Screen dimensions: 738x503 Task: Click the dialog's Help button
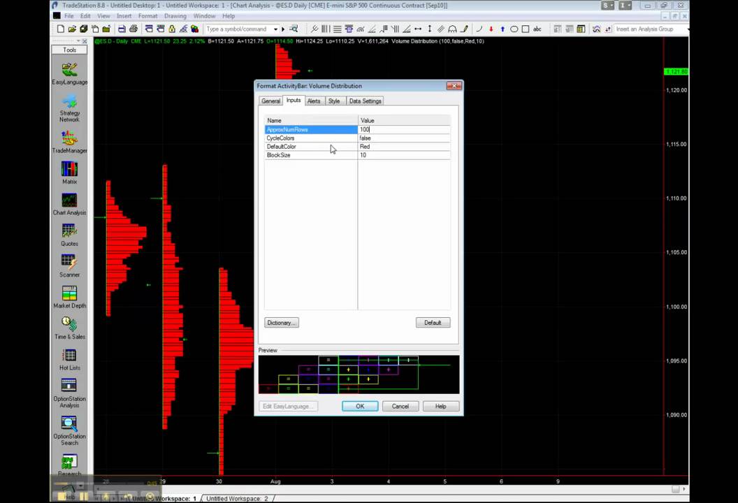[x=440, y=407]
